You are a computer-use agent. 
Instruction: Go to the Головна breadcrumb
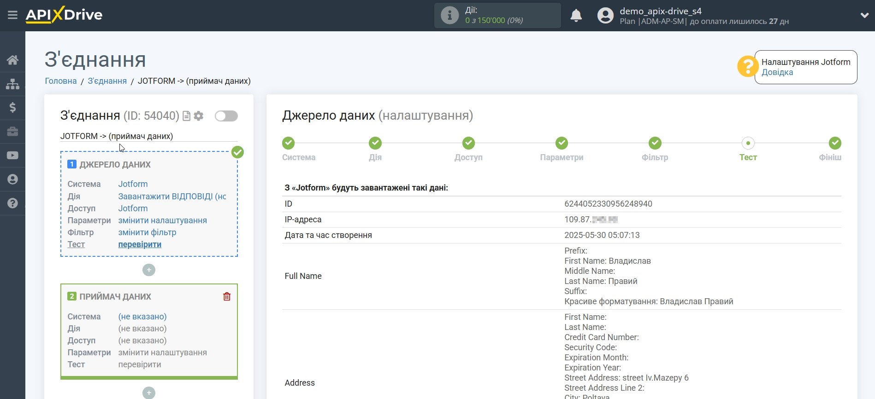pos(61,81)
